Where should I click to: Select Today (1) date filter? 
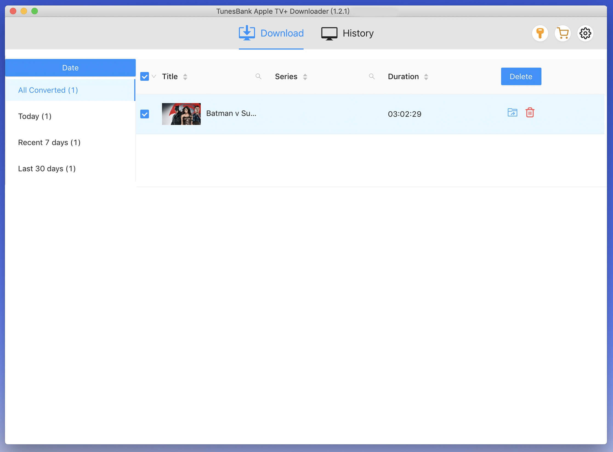tap(36, 116)
